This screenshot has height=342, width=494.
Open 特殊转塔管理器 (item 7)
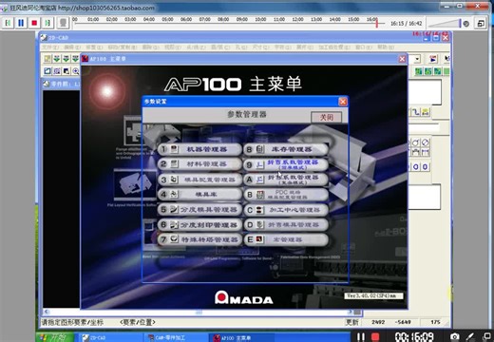199,239
